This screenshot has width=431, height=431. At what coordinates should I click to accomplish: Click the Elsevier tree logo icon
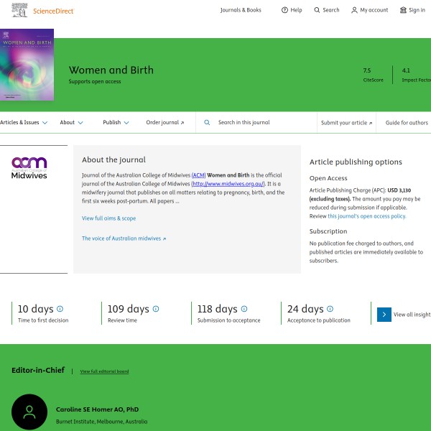tap(19, 10)
